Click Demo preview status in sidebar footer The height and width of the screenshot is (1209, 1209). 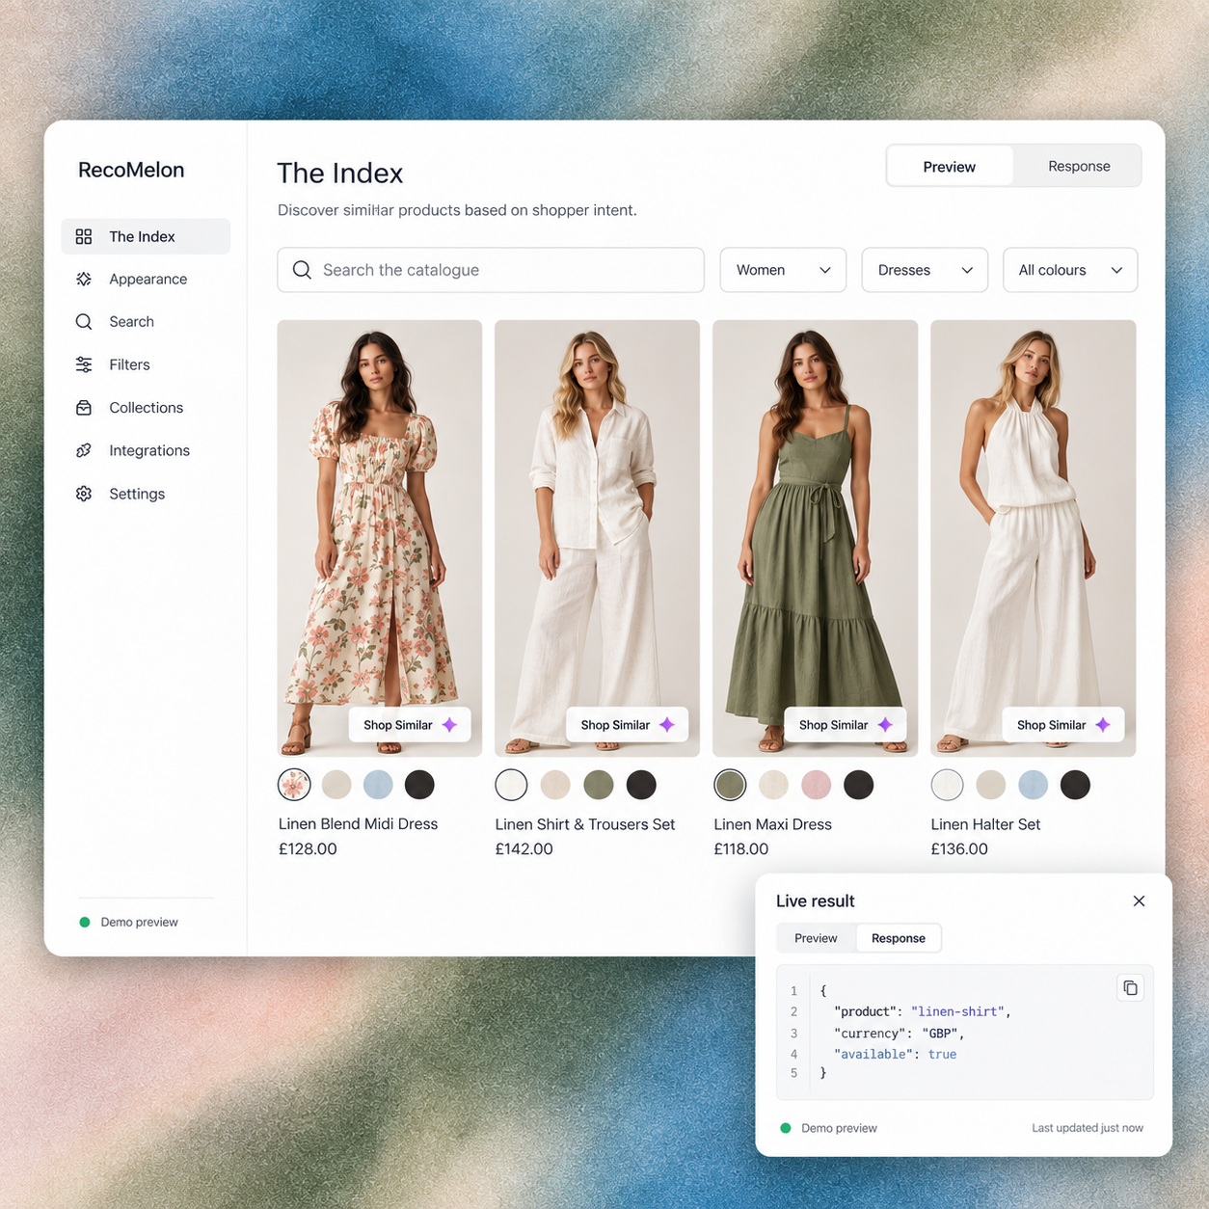pos(129,923)
